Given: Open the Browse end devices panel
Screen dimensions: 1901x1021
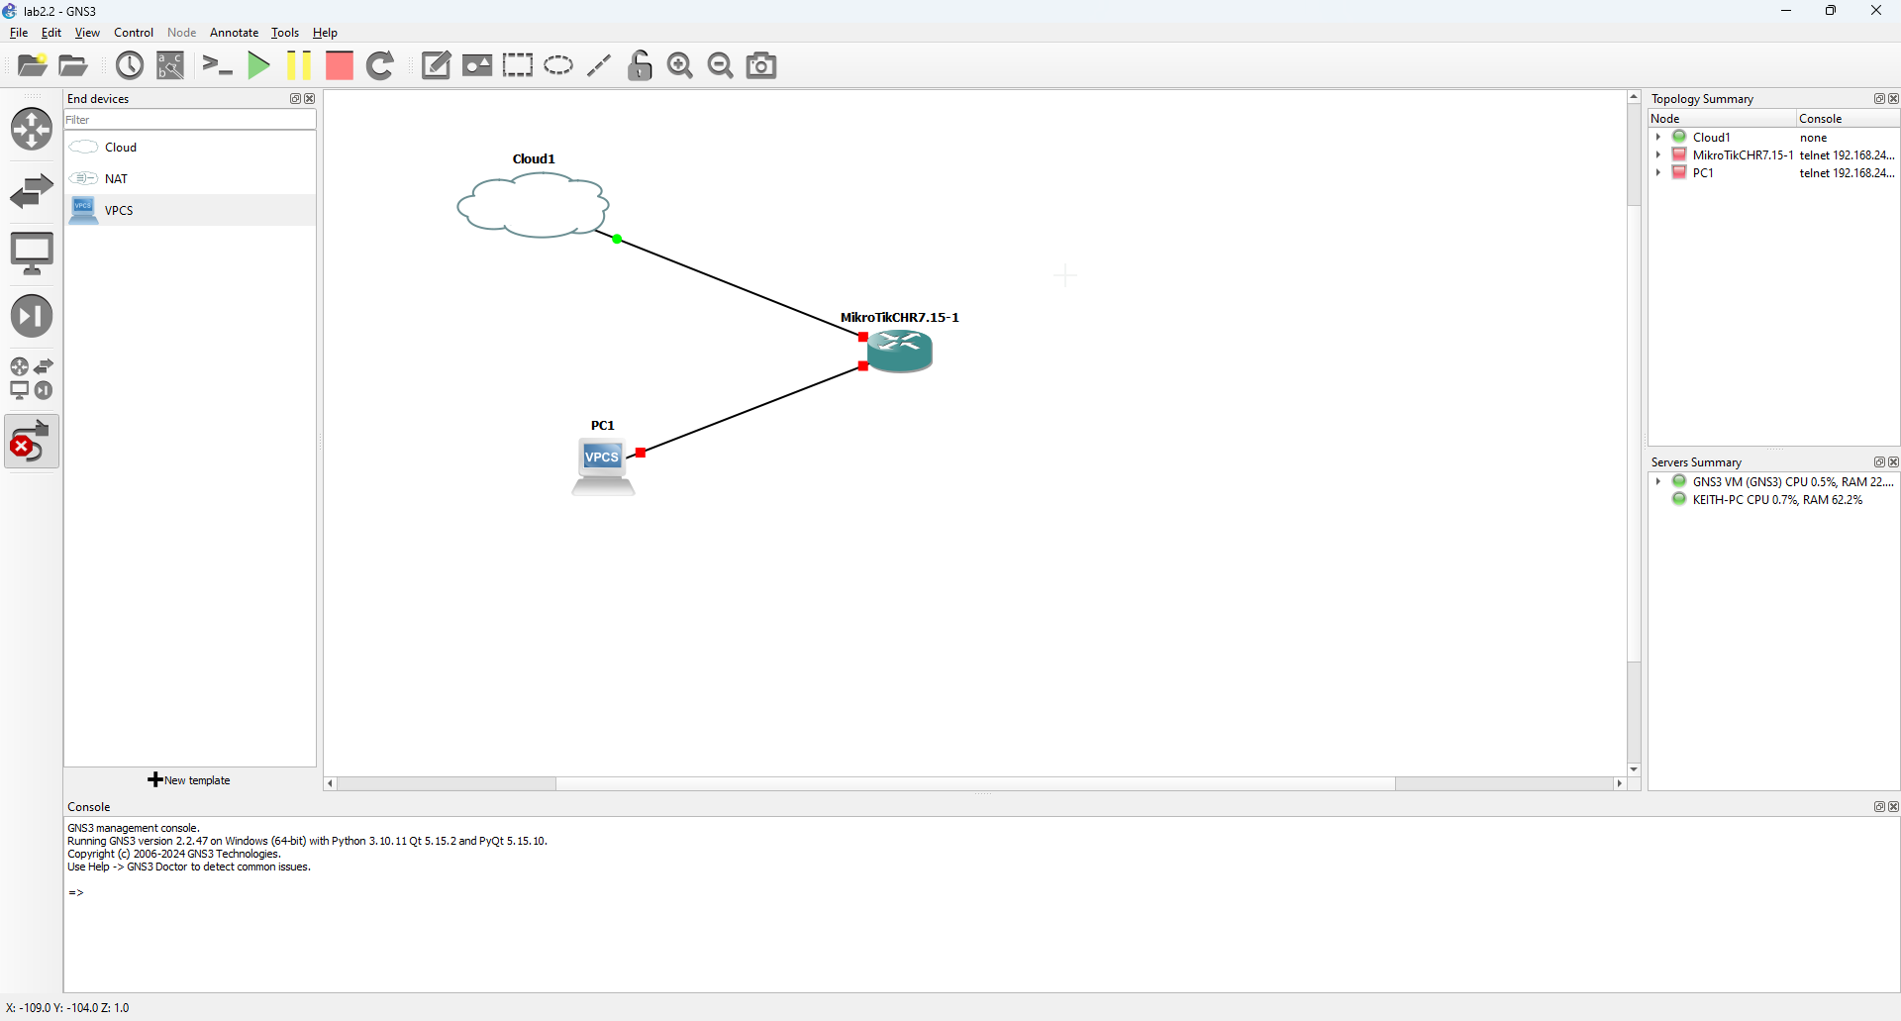Looking at the screenshot, I should coord(33,253).
